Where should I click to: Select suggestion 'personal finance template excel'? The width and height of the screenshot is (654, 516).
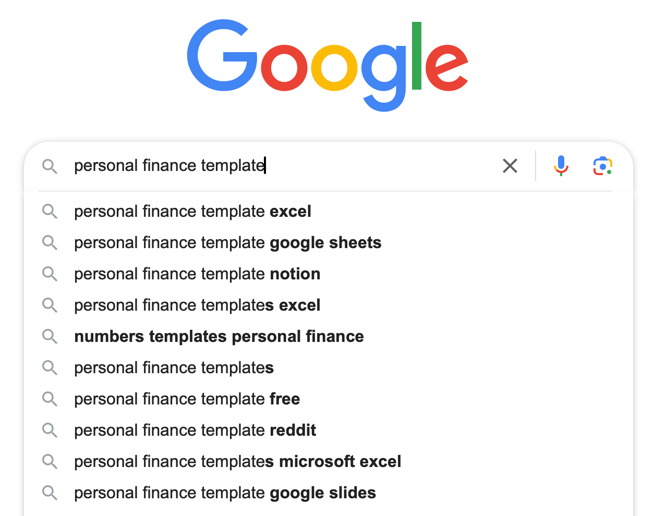329,212
